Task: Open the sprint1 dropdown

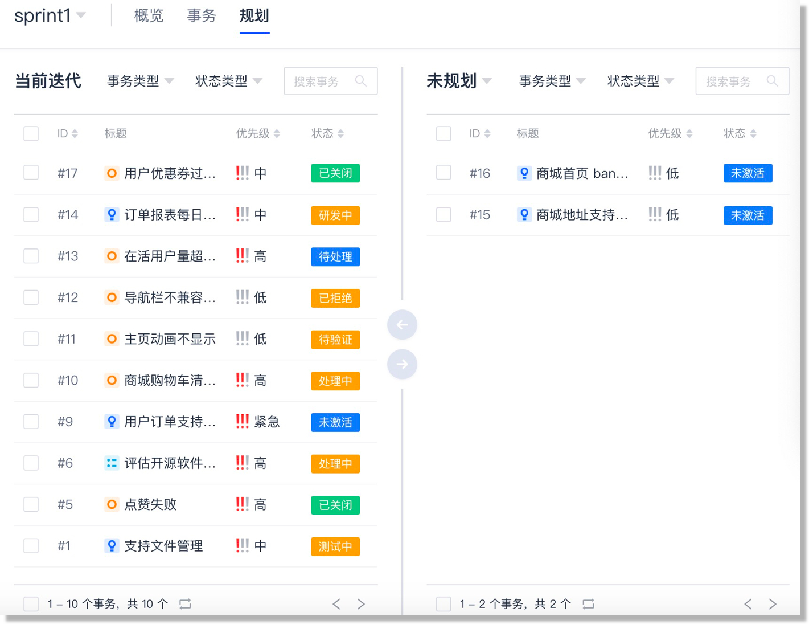Action: tap(50, 15)
